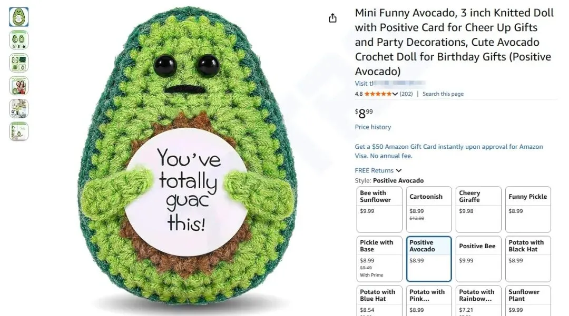Pick the Cheery Giraffe style
The height and width of the screenshot is (316, 569).
click(478, 209)
